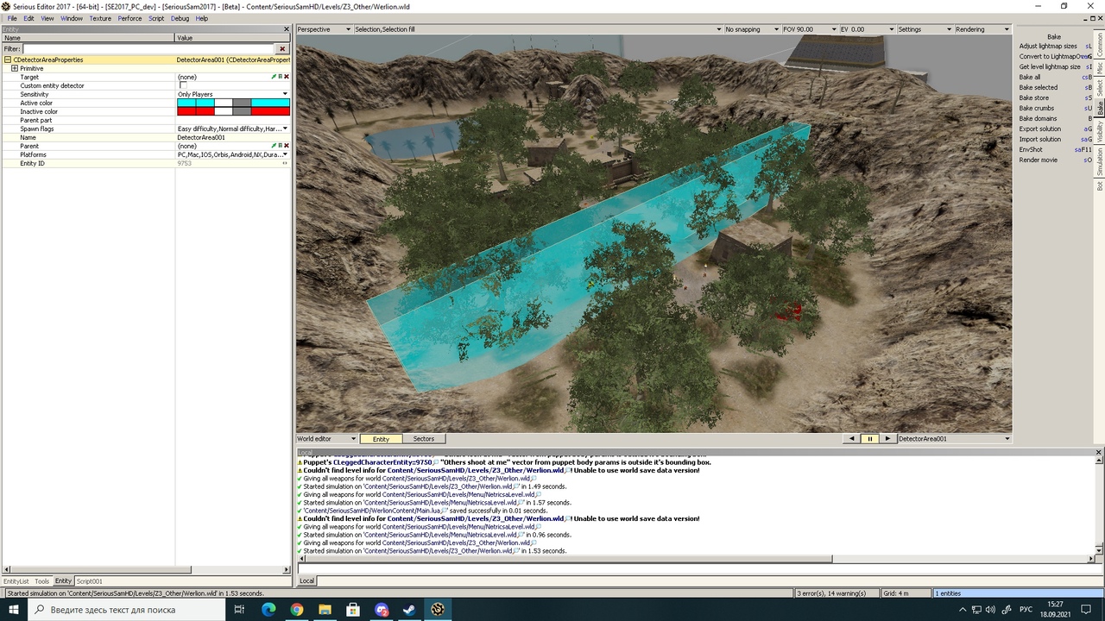Edit the red Inactive color swatch

[x=233, y=111]
